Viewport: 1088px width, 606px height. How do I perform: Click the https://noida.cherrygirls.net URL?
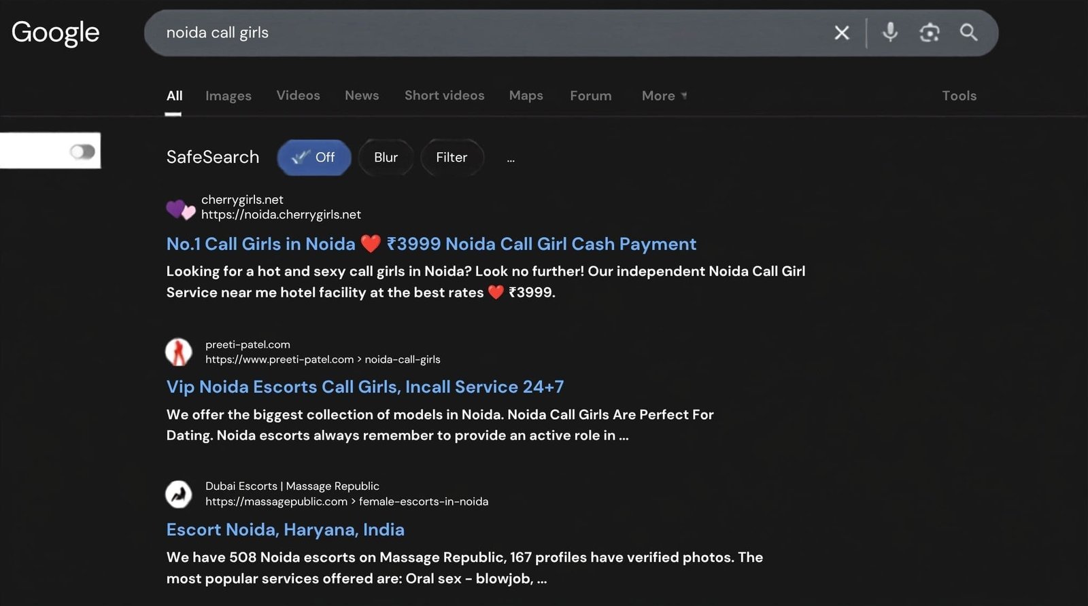tap(281, 215)
